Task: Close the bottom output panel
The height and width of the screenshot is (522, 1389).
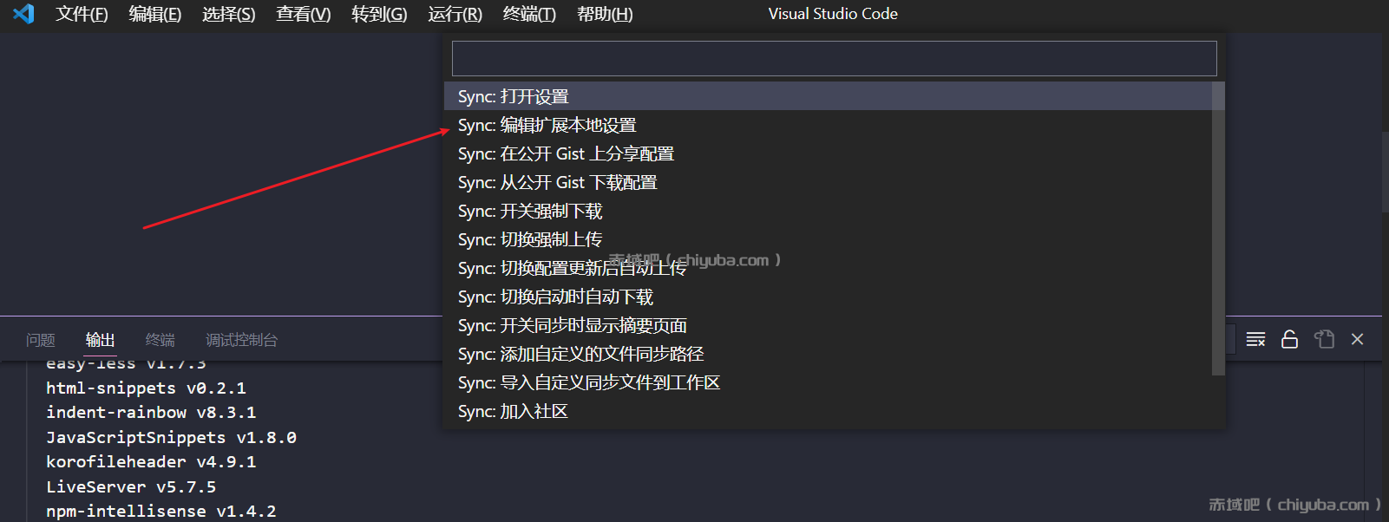Action: click(1358, 339)
